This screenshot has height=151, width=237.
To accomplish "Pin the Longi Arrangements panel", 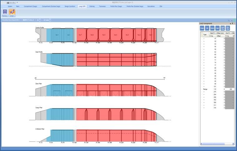I will click(232, 23).
